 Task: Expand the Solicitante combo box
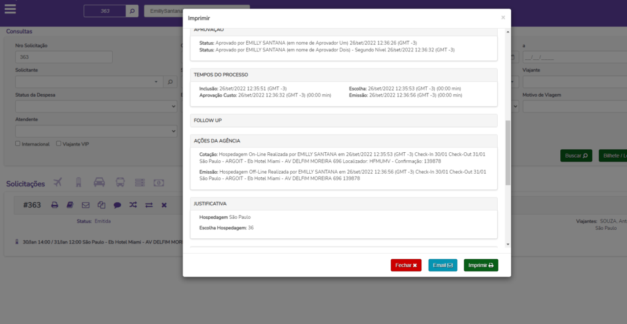point(88,81)
